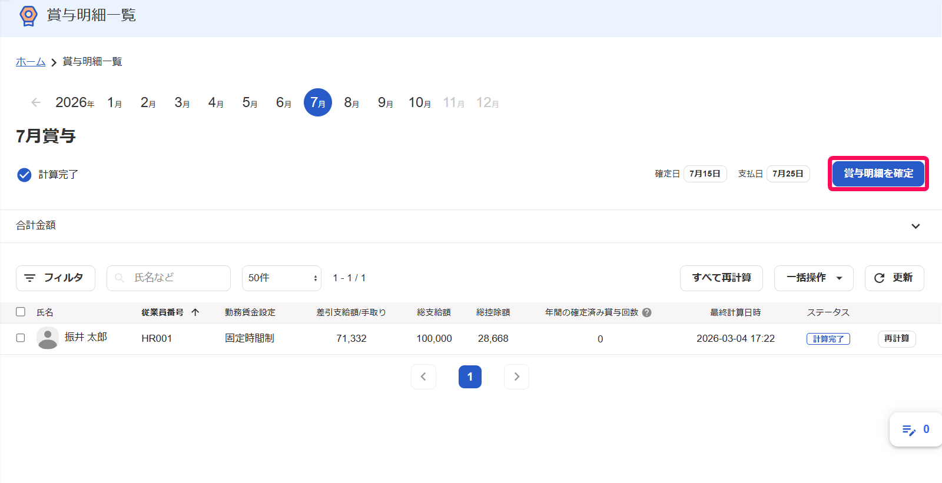Focus the 氏名など search field
Image resolution: width=942 pixels, height=483 pixels.
click(x=168, y=278)
